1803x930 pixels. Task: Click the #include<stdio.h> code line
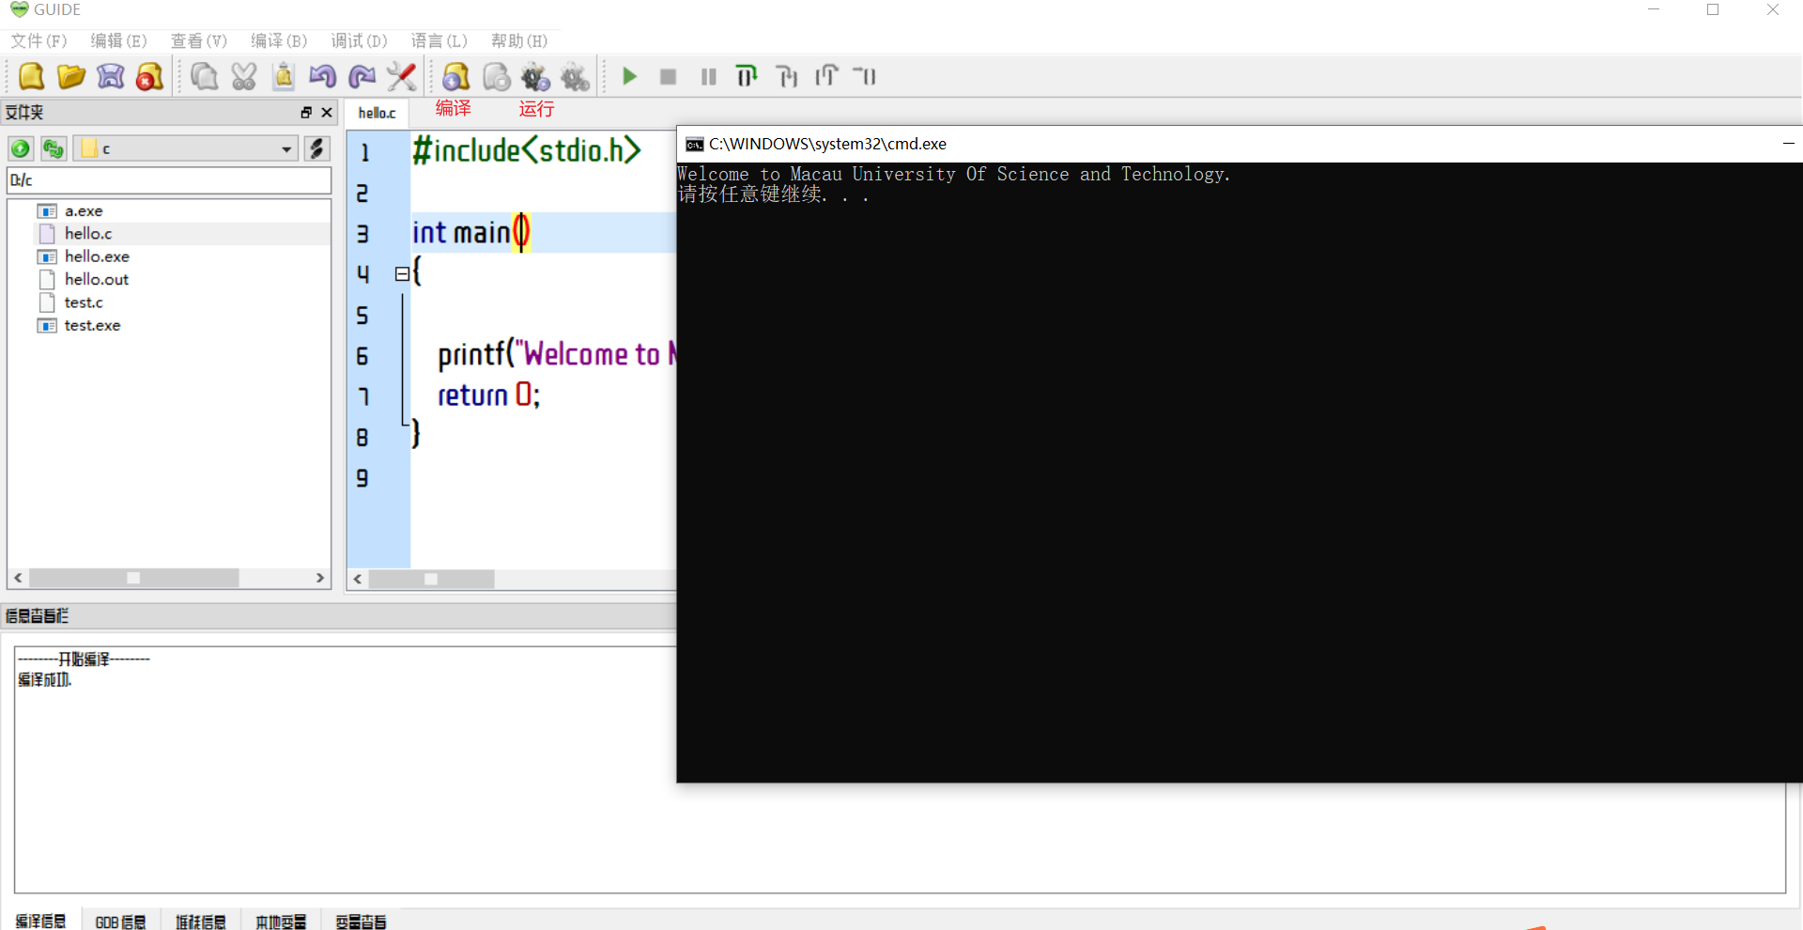(527, 150)
